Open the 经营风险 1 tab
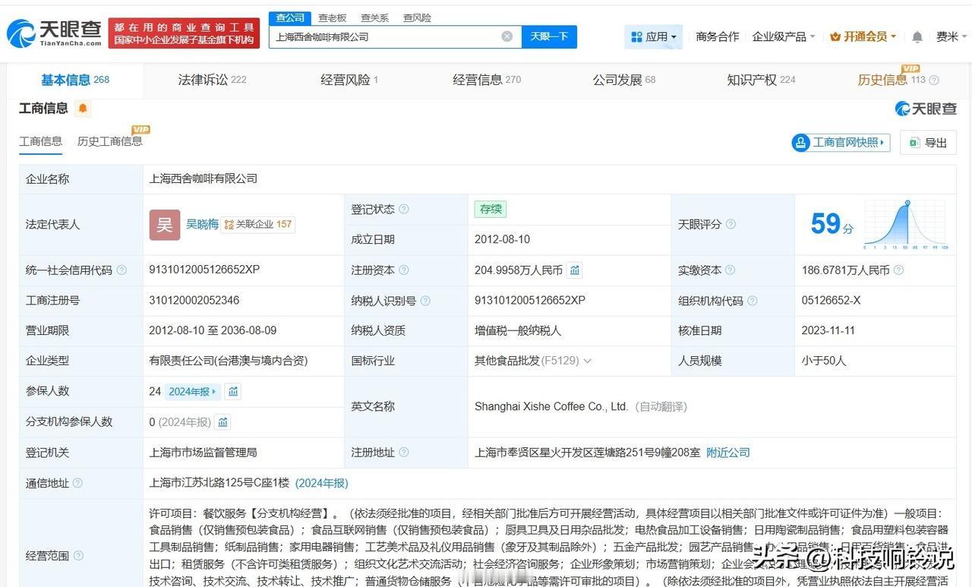Viewport: 972px width, 587px height. click(x=349, y=80)
